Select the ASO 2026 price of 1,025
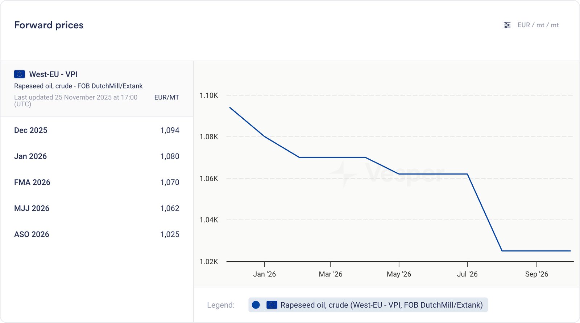Screen dimensions: 580x323 click(170, 234)
